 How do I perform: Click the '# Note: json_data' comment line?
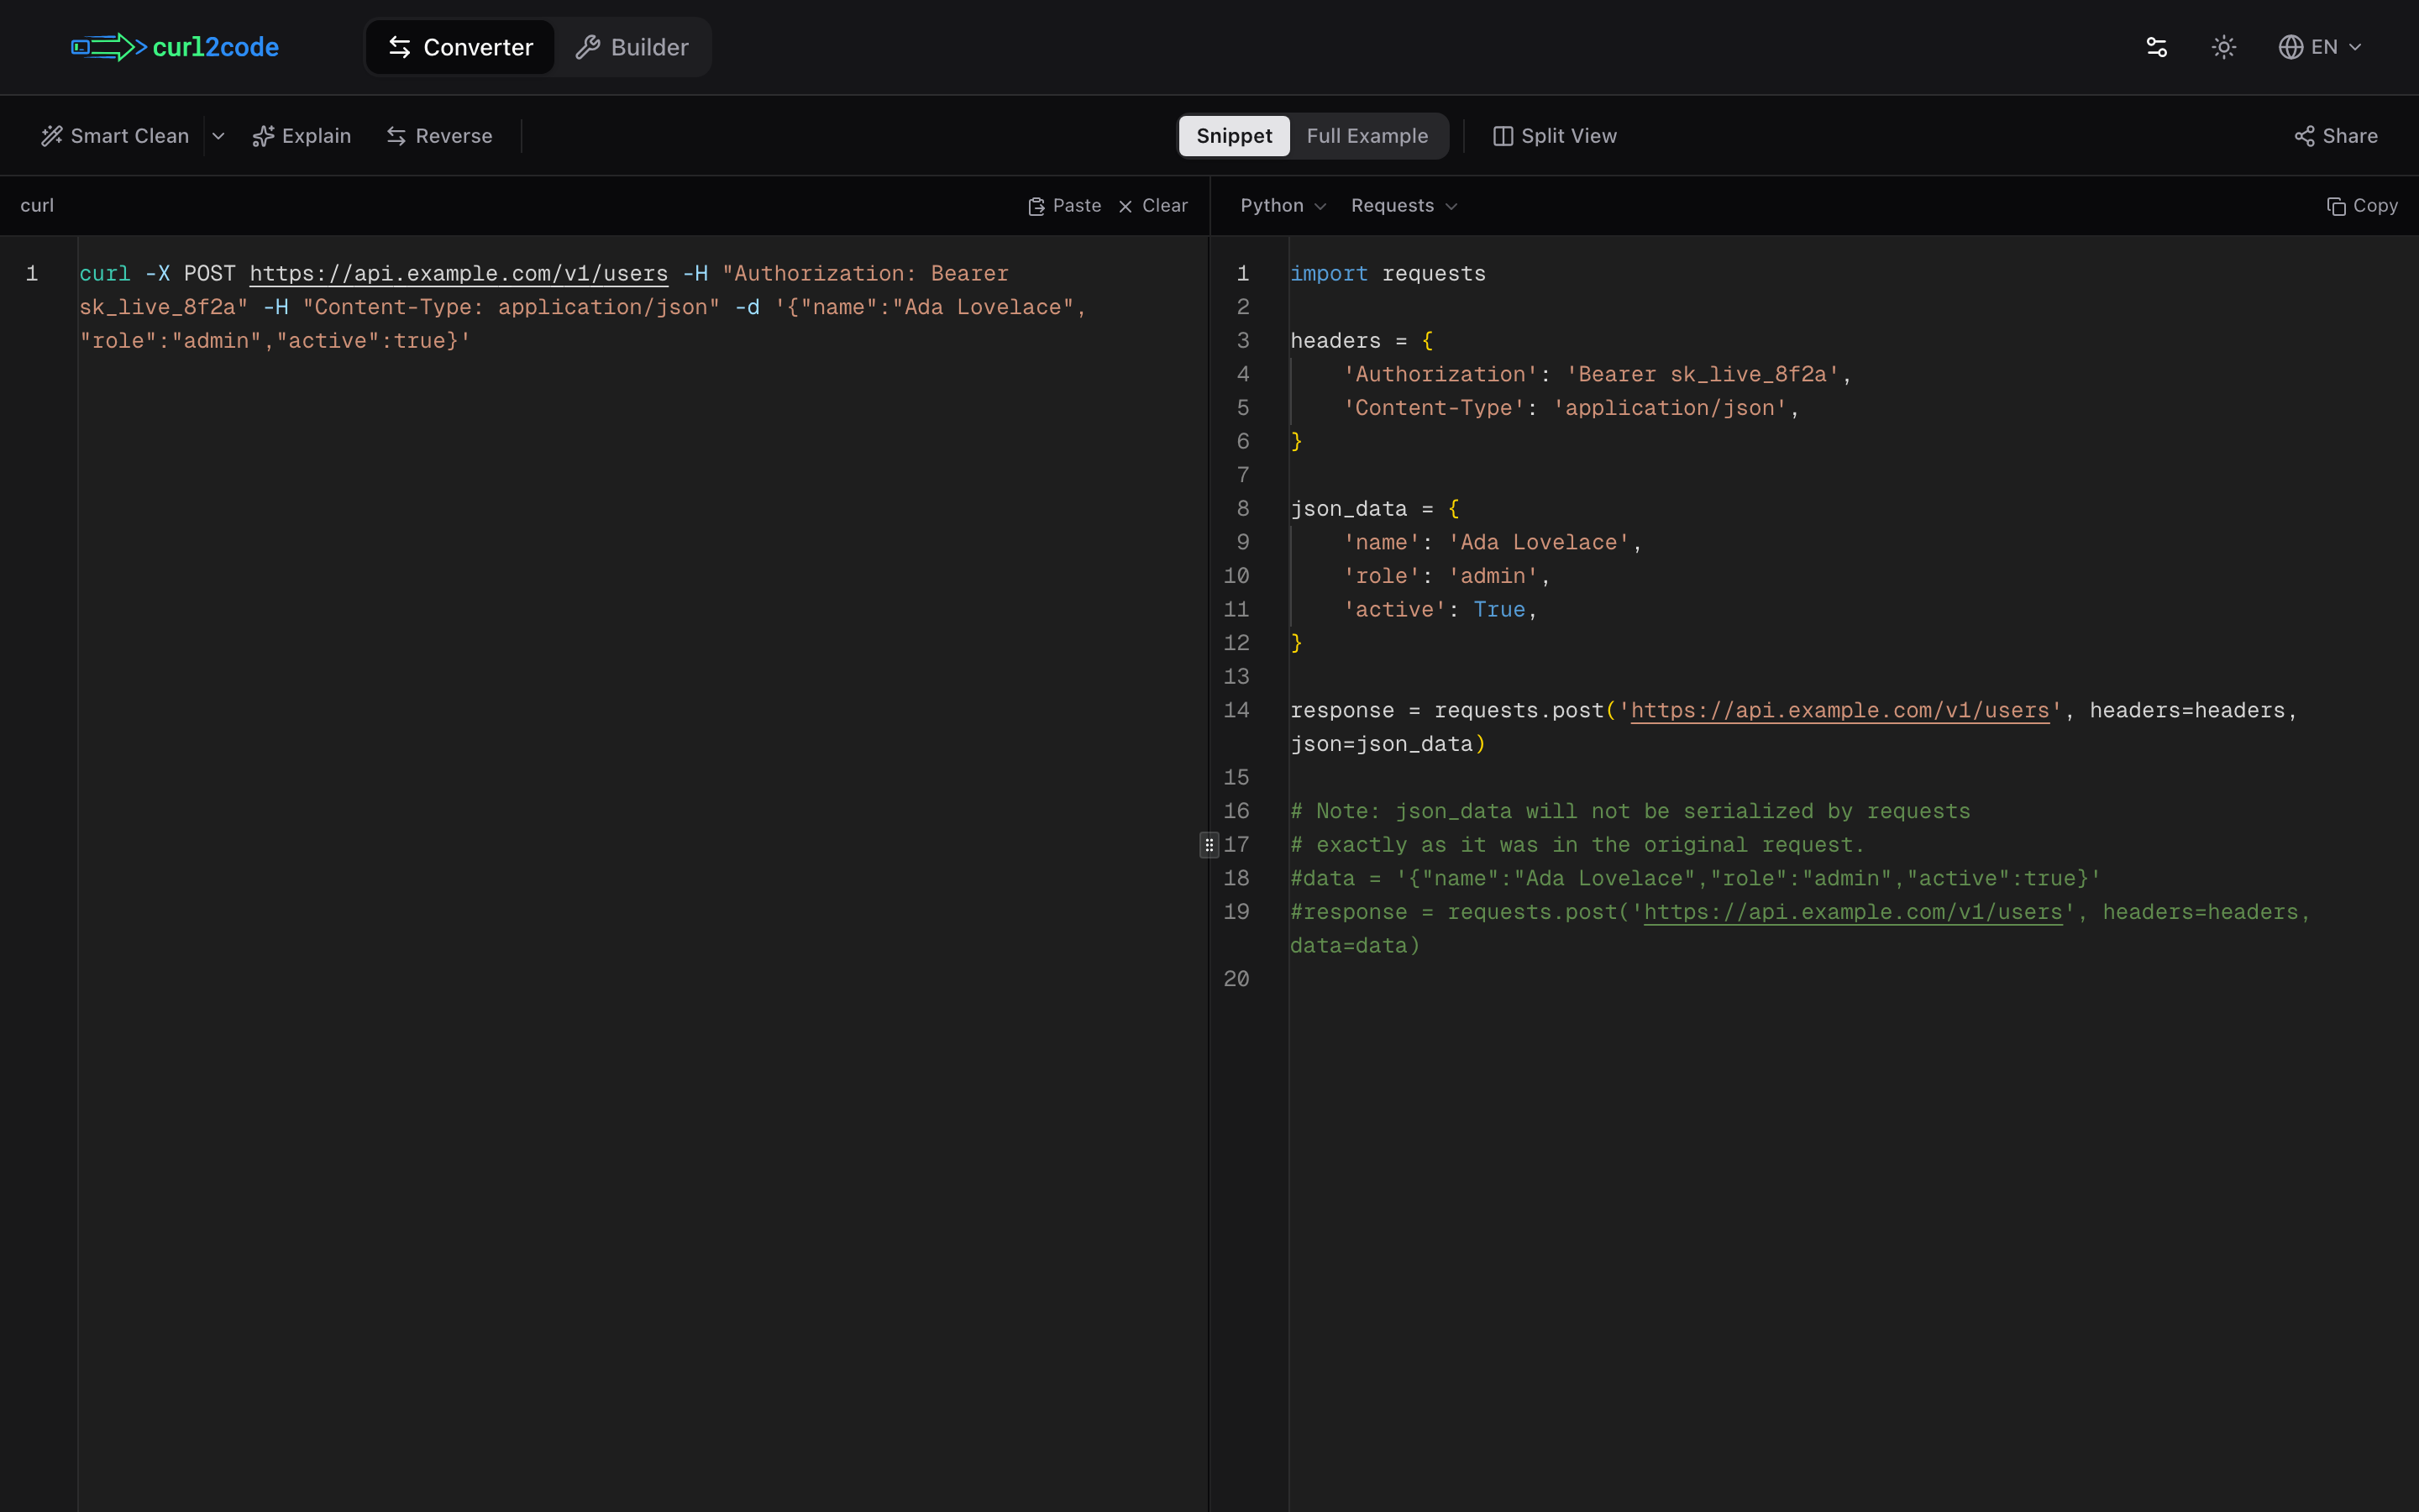point(1629,812)
